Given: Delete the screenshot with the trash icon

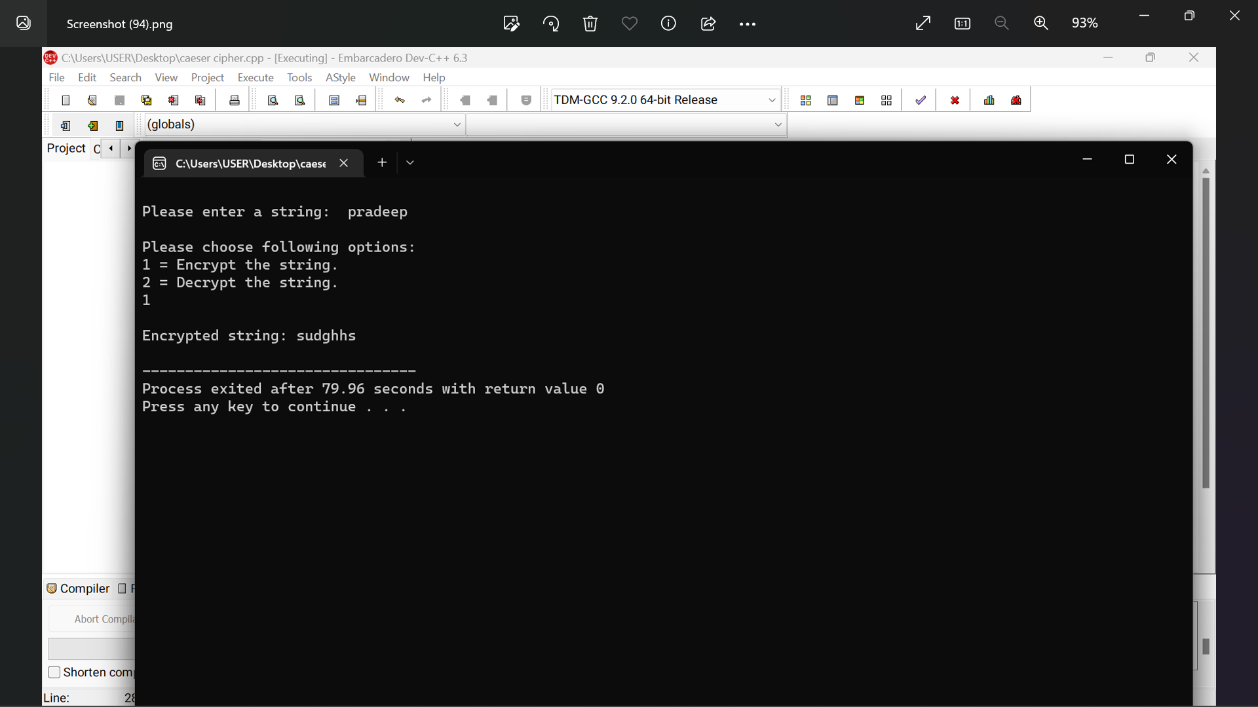Looking at the screenshot, I should pyautogui.click(x=590, y=23).
